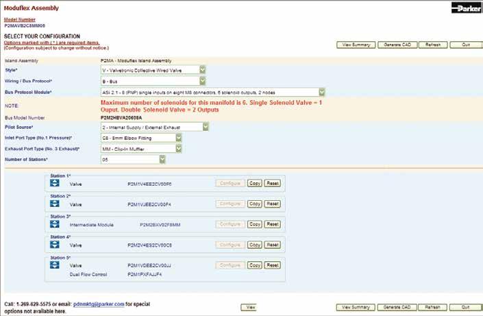Viewport: 483px width, 316px height.
Task: Click Dual Flow Control part number P2M1PXFAJJF4
Action: point(145,274)
